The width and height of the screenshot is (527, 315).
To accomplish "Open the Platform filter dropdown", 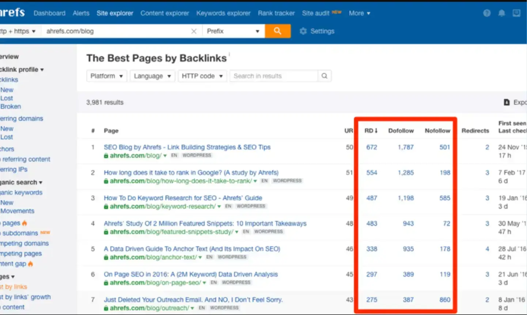I will (x=106, y=76).
